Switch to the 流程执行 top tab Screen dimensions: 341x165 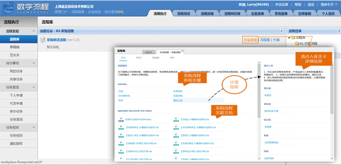160,13
